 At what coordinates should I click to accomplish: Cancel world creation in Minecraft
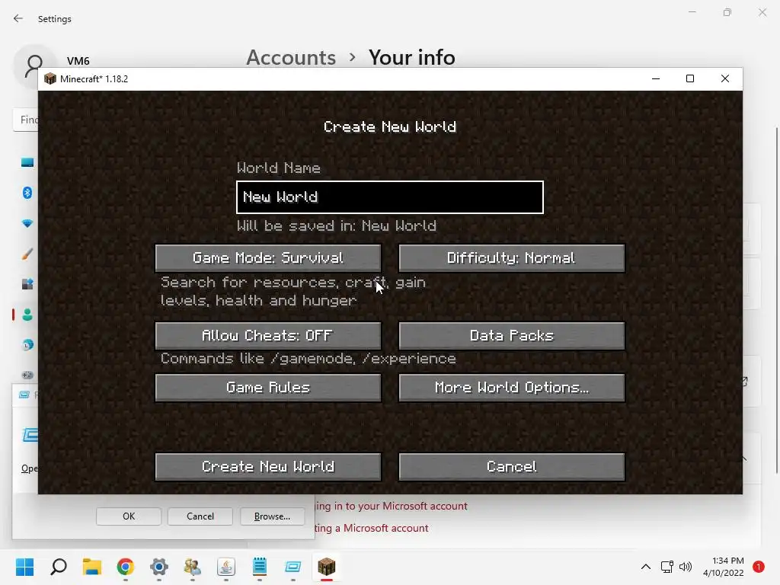click(x=511, y=467)
